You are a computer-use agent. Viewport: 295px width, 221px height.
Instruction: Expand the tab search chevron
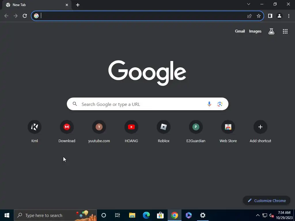249,4
